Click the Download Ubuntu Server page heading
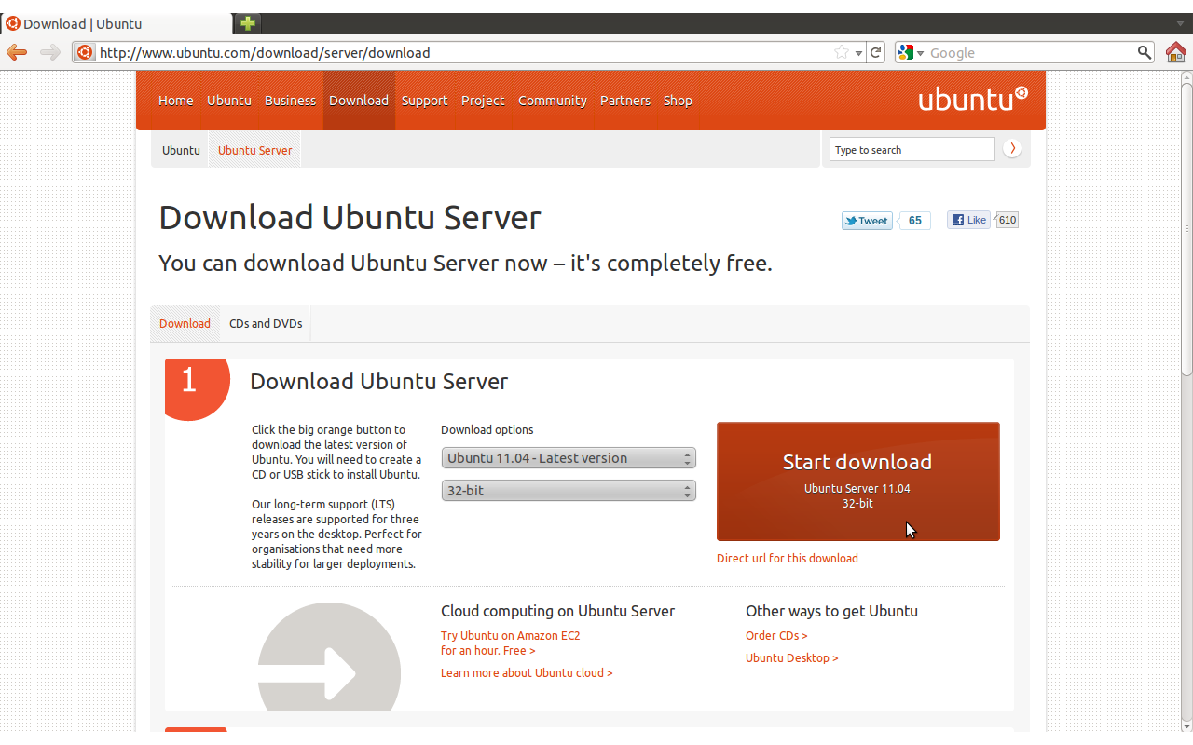The width and height of the screenshot is (1193, 745). click(x=350, y=218)
